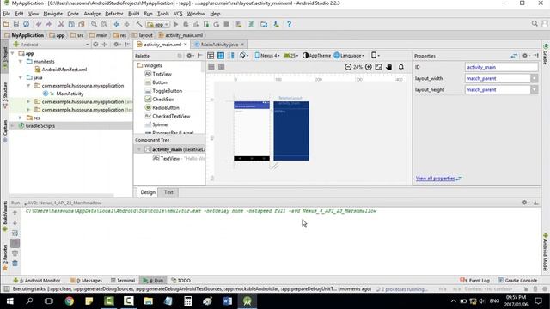Image resolution: width=550 pixels, height=309 pixels.
Task: Click the Paste toolbar icon
Action: pos(82,24)
